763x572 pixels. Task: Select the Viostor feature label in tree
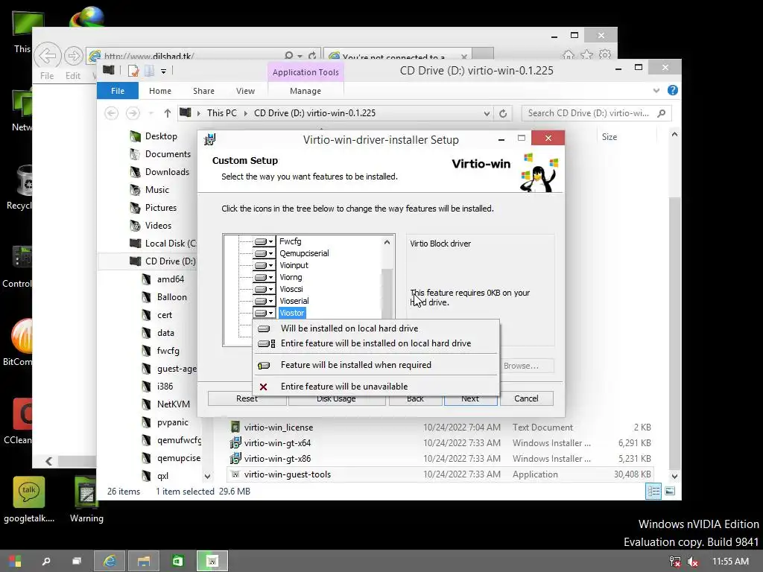point(292,313)
